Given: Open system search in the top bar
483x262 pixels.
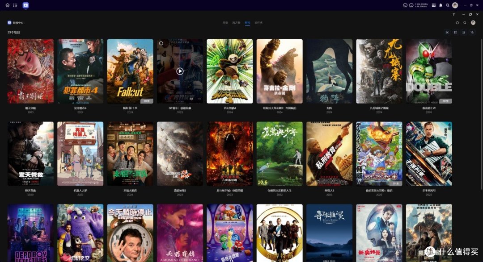Looking at the screenshot, I should (x=448, y=5).
